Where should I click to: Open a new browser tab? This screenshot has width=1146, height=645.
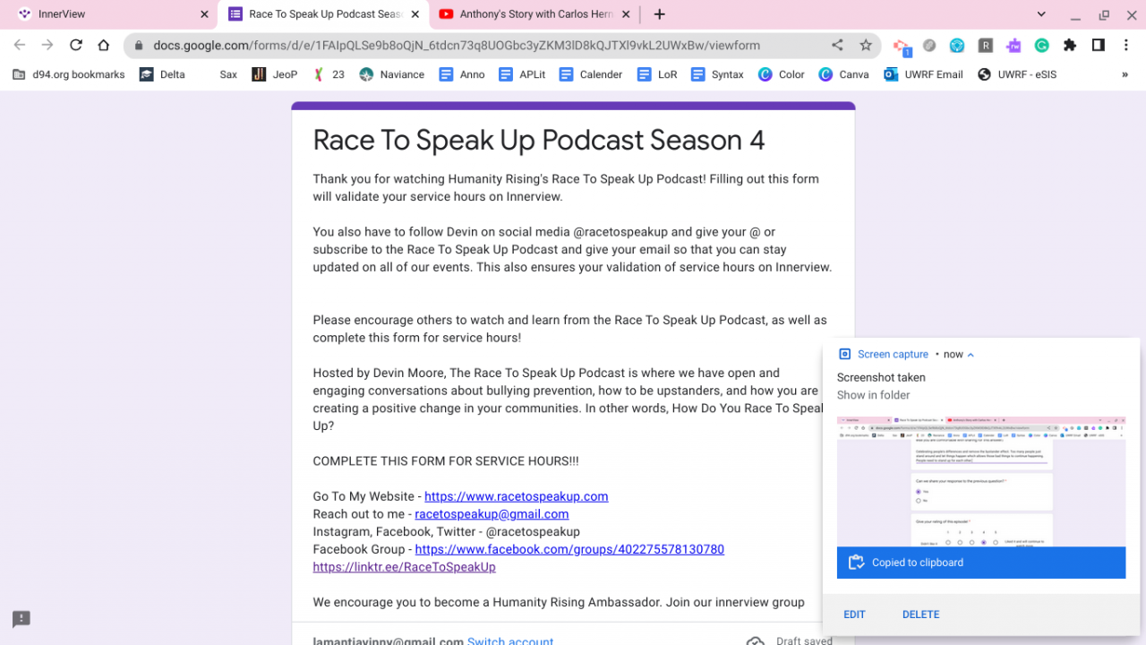coord(660,14)
